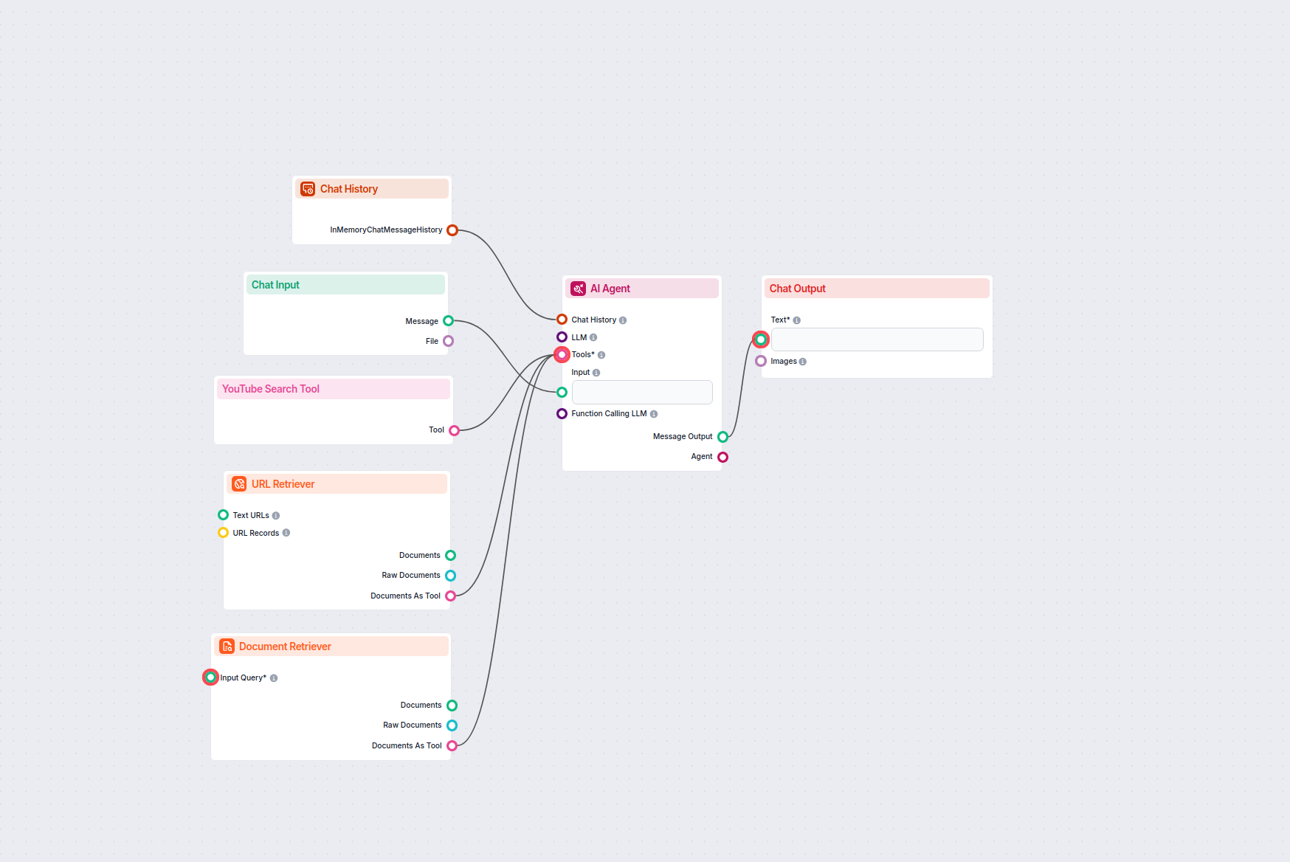1290x862 pixels.
Task: Click the Chat Input Message output port
Action: coord(448,321)
